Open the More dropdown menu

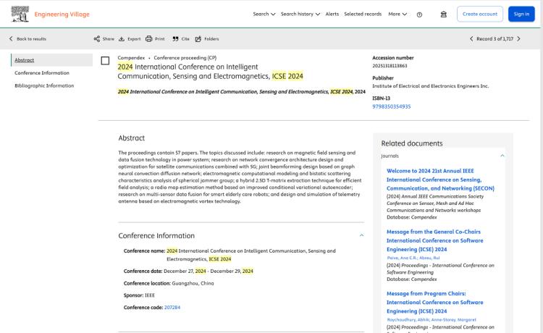pyautogui.click(x=397, y=14)
